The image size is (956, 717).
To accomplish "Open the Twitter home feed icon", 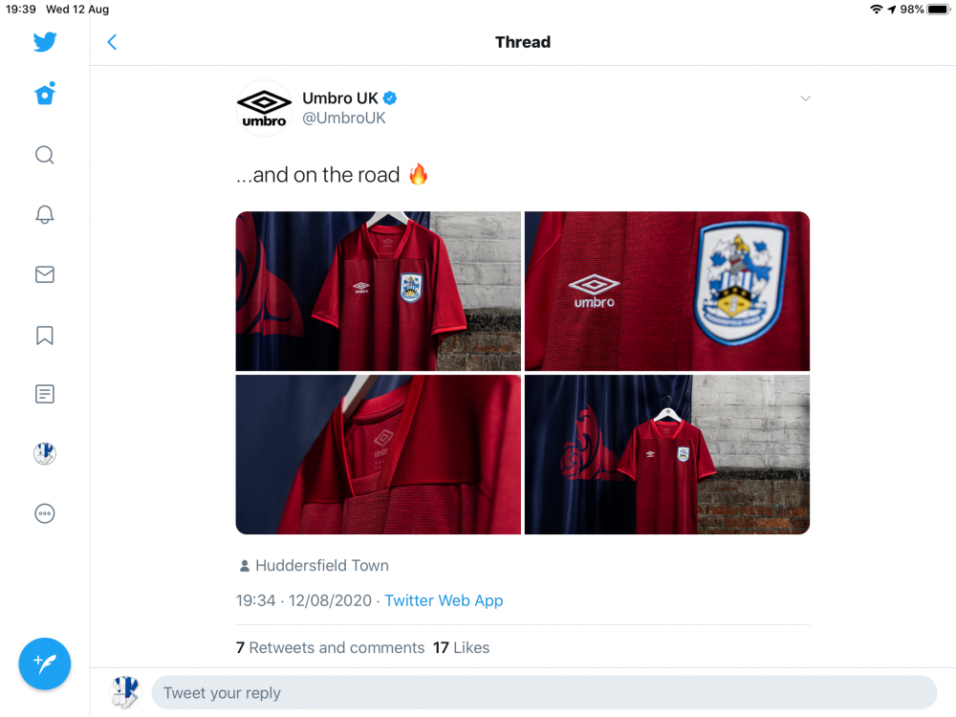I will coord(45,95).
